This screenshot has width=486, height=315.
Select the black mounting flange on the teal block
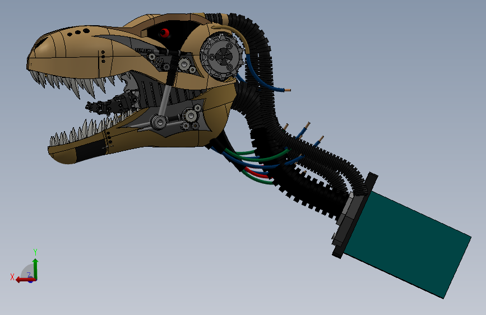(x=355, y=215)
